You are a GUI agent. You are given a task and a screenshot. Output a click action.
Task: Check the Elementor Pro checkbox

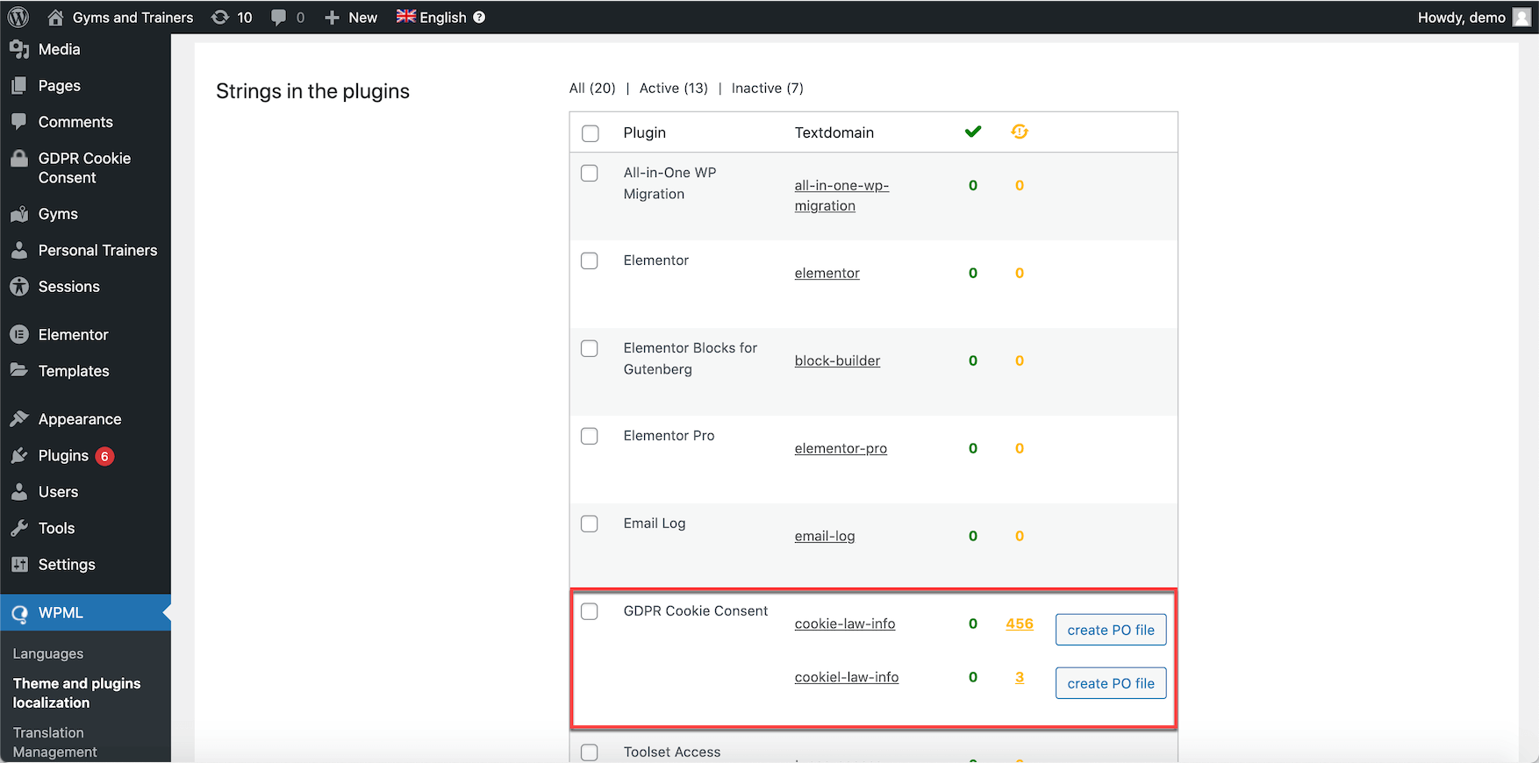coord(590,436)
